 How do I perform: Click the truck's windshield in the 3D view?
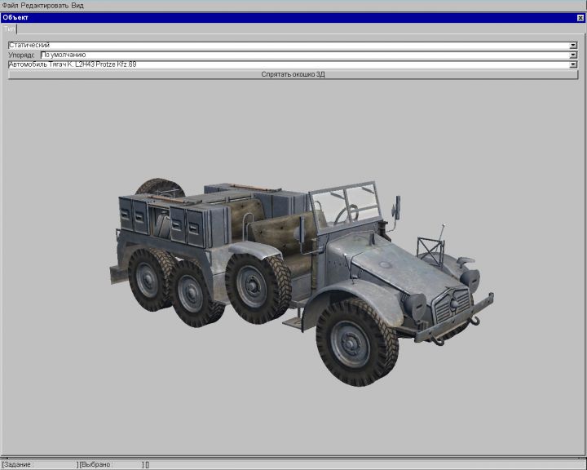pyautogui.click(x=348, y=205)
